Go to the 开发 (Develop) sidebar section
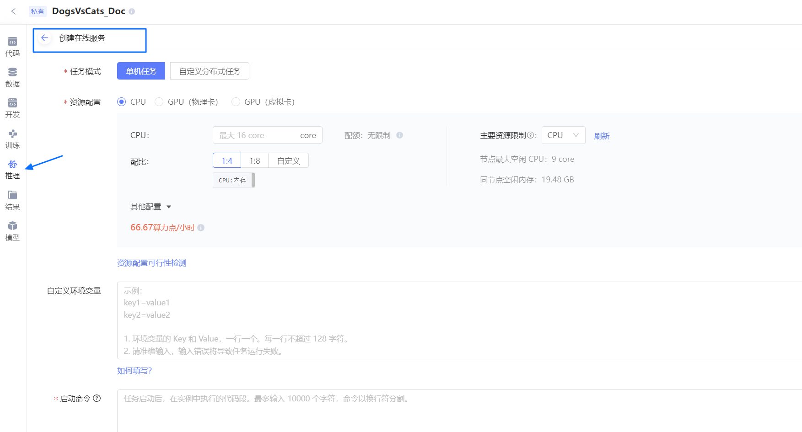The width and height of the screenshot is (802, 432). tap(12, 108)
